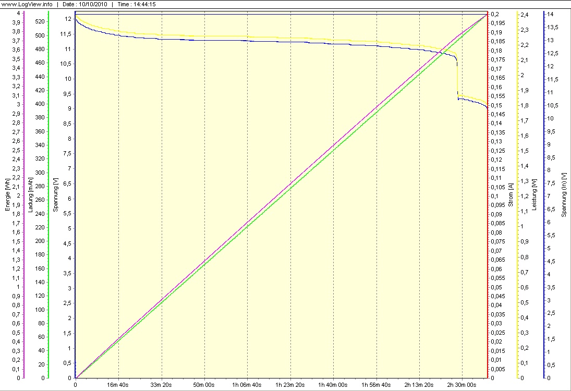Click the 12 value on the Spannung [V] axis
This screenshot has height=391, width=571.
pos(68,19)
